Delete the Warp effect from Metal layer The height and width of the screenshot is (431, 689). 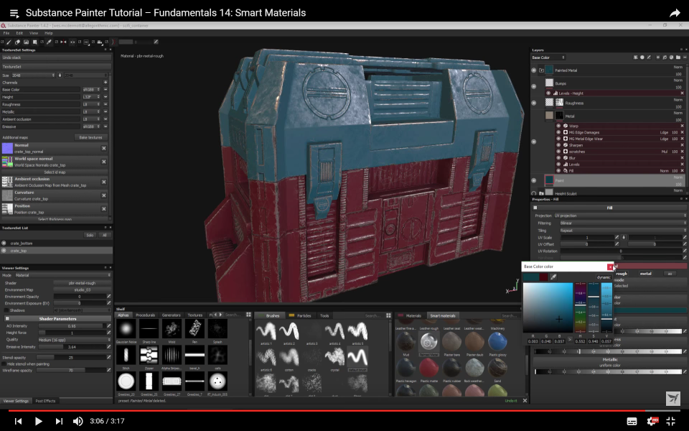tap(683, 126)
